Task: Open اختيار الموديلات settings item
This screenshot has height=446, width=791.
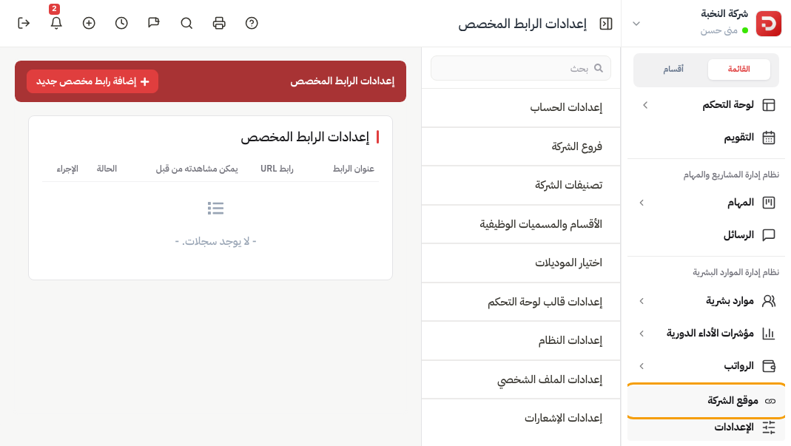Action: (521, 263)
